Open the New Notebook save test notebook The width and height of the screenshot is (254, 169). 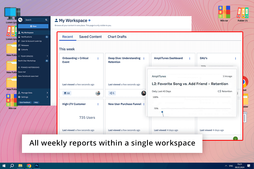click(28, 76)
